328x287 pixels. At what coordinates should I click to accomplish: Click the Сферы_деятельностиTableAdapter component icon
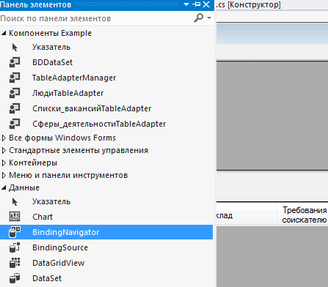15,124
